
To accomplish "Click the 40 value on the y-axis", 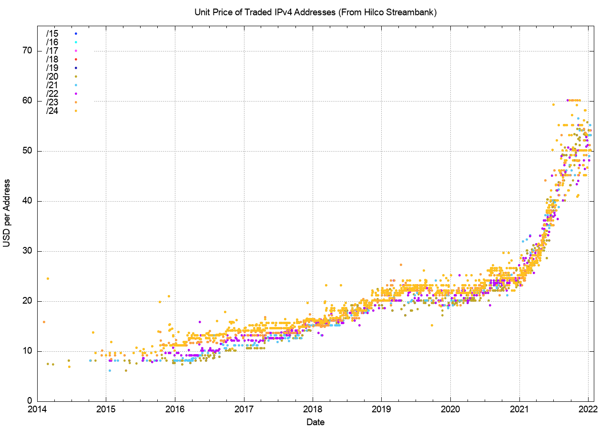I will click(27, 201).
